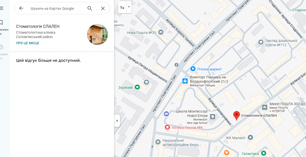
Task: Select the Аптека Лекхім №6 pharmacy icon
Action: click(167, 127)
